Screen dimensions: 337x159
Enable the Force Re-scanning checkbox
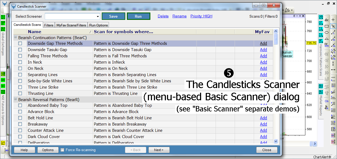tap(62, 150)
